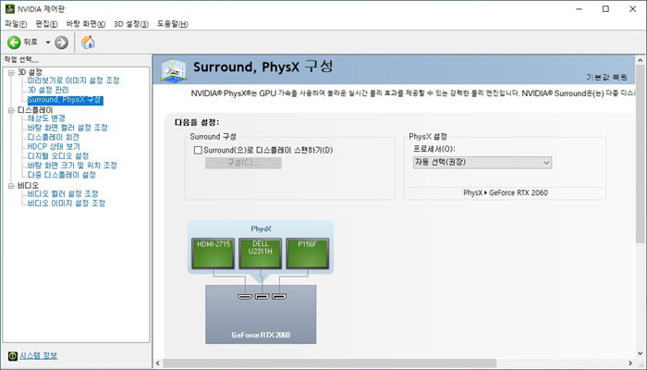Collapse the 3D 설정 tree node
This screenshot has height=370, width=647.
(11, 73)
